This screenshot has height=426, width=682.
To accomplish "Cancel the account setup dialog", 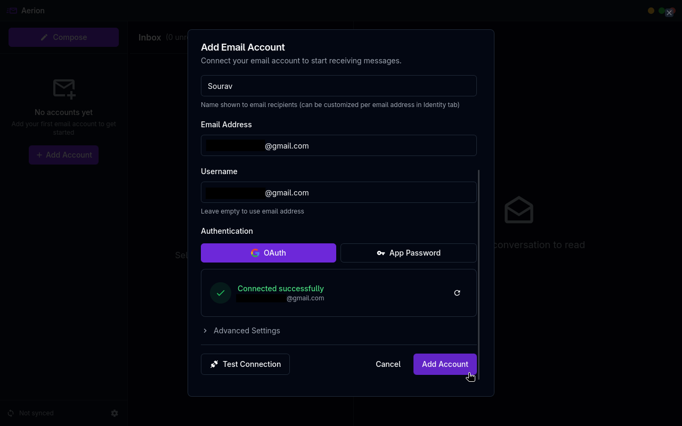I will pyautogui.click(x=388, y=364).
